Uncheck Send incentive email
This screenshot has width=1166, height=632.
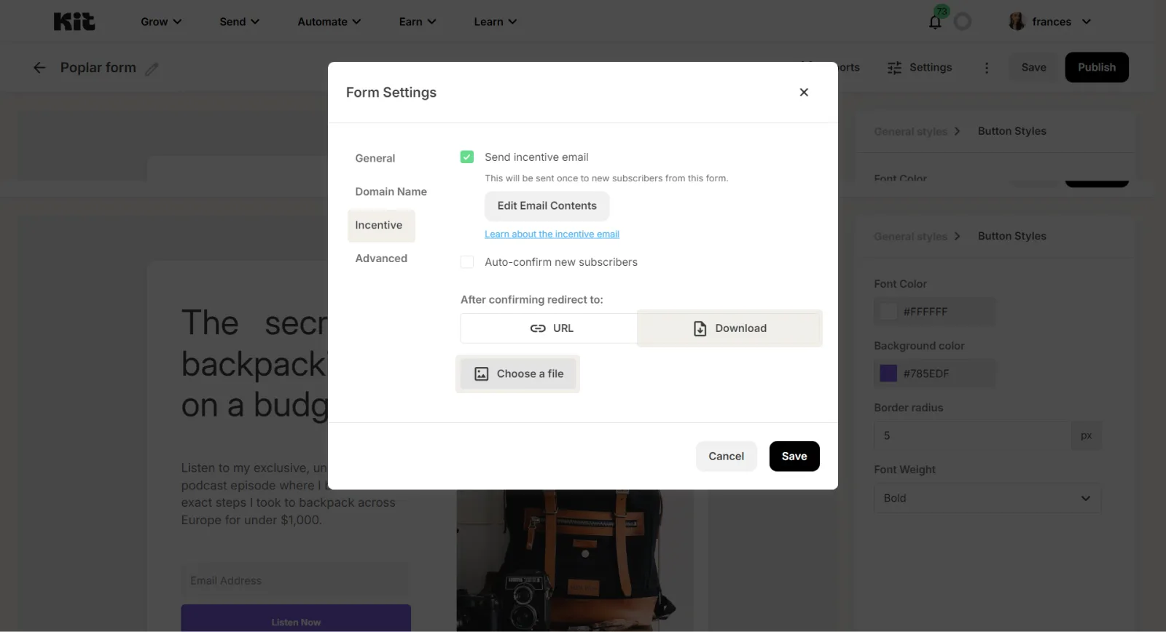coord(467,157)
